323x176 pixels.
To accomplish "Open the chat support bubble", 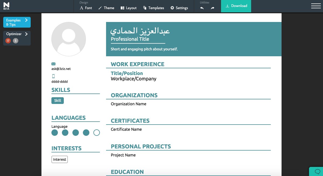I will (x=317, y=171).
